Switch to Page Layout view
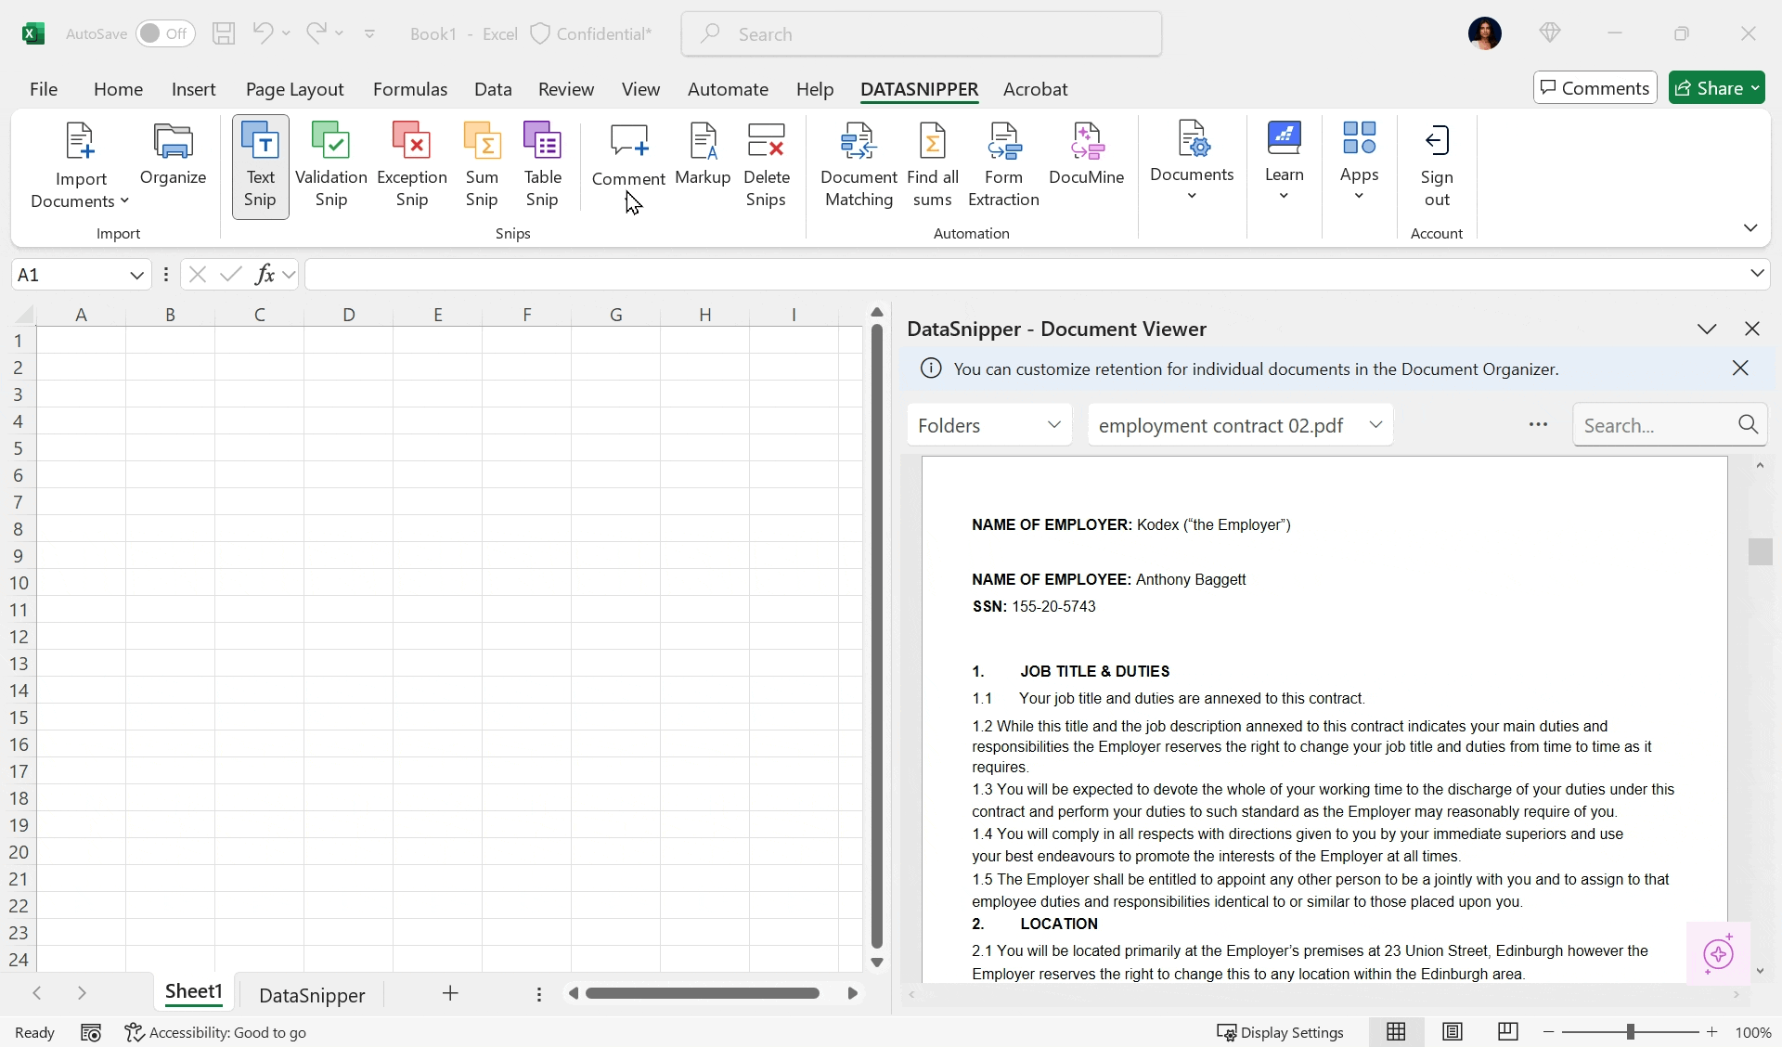 click(x=1453, y=1032)
